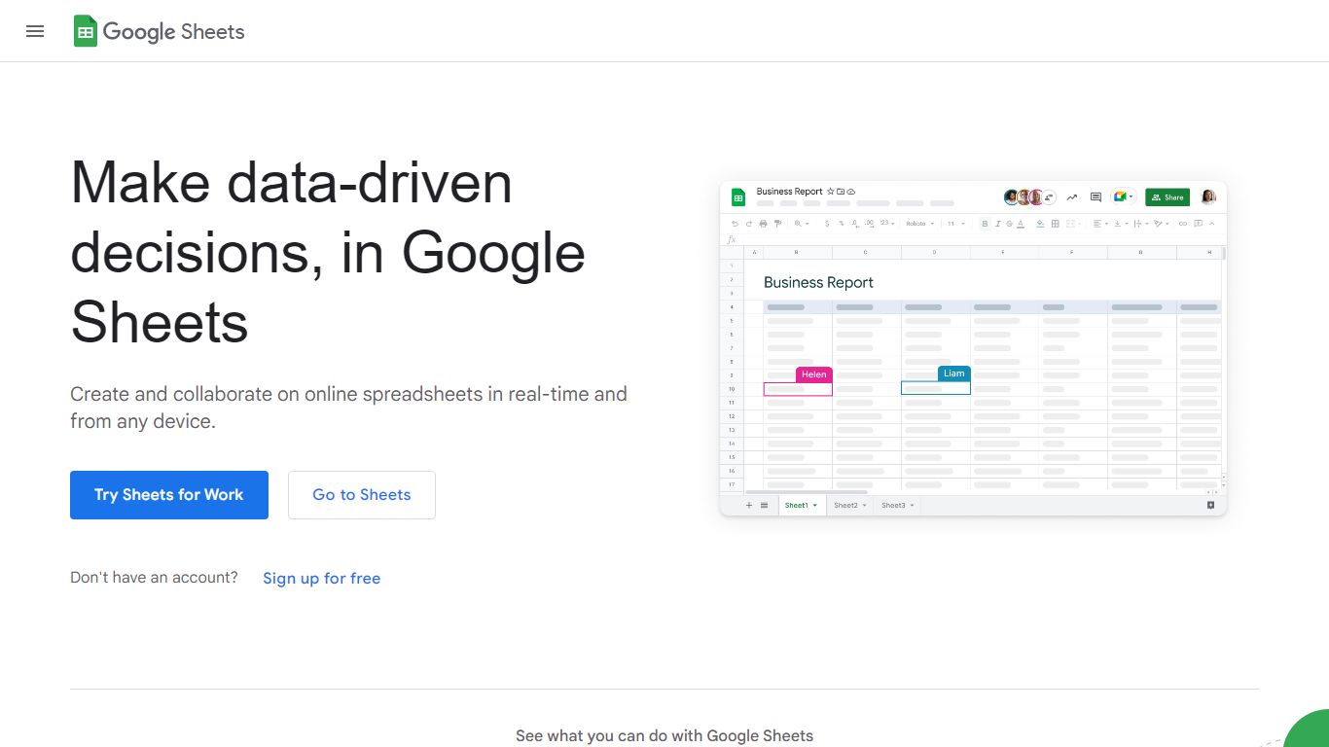
Task: Click the "Make data-driven decisions" headline text
Action: click(x=328, y=252)
